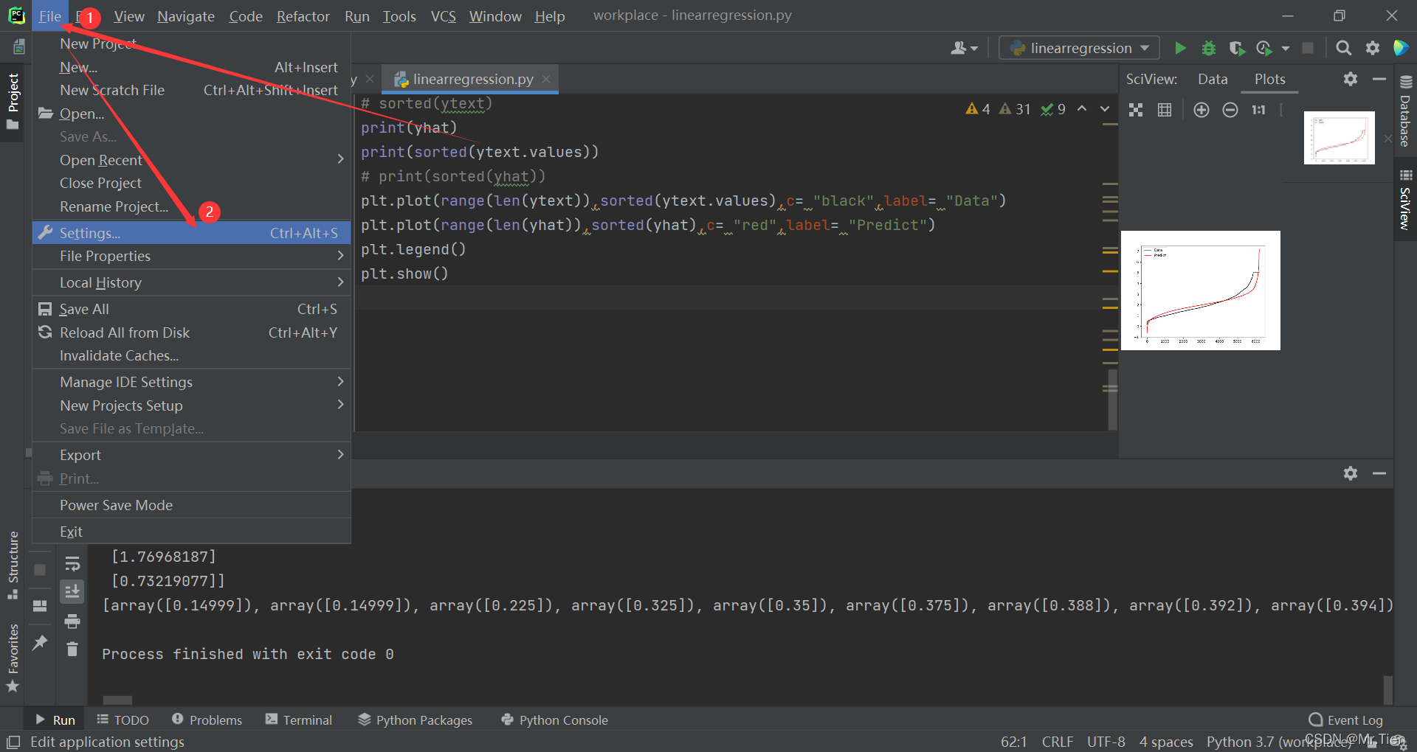Open IDE settings gear in main toolbar
Image resolution: width=1417 pixels, height=752 pixels.
coord(1373,48)
